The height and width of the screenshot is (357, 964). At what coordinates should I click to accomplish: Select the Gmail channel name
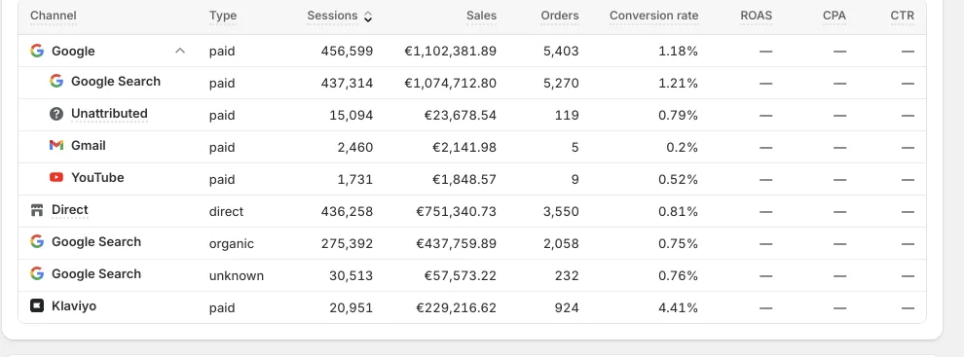click(x=89, y=146)
